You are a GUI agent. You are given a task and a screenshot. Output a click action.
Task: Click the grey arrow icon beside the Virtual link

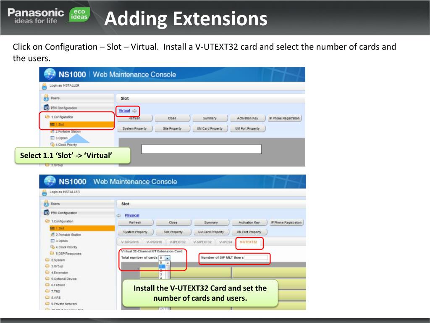(134, 111)
